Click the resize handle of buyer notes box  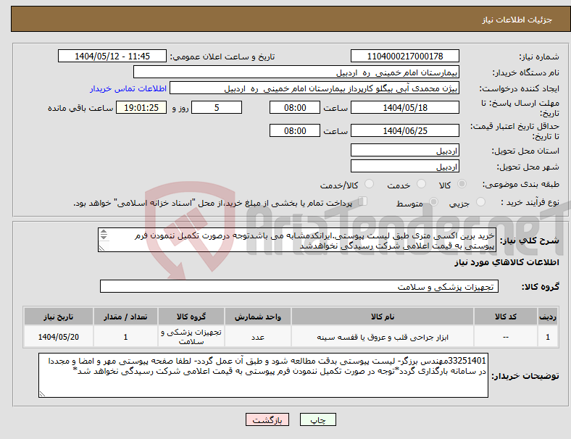pos(42,394)
